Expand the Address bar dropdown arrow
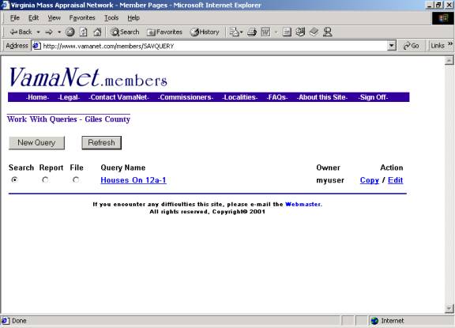Screen dimensions: 455x328 tap(392, 46)
